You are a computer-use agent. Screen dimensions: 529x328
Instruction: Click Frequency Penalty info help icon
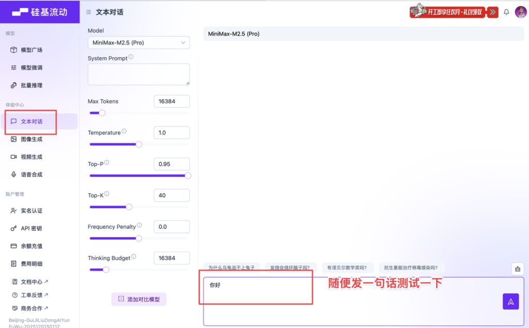(x=139, y=226)
